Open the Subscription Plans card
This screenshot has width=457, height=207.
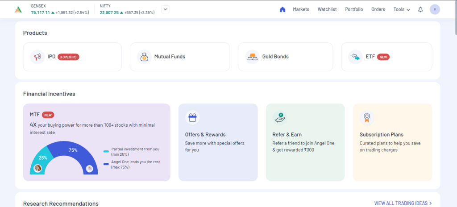tap(393, 142)
